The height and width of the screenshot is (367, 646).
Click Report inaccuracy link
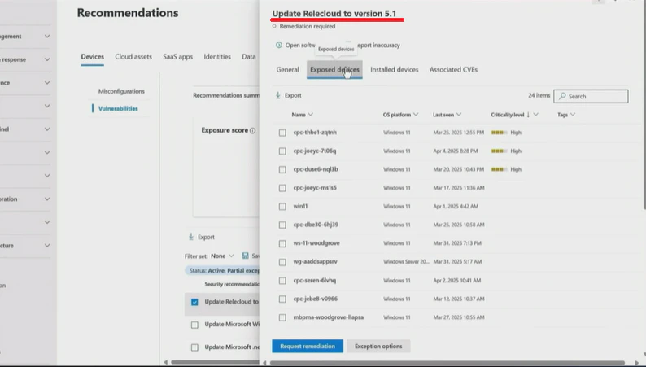378,46
